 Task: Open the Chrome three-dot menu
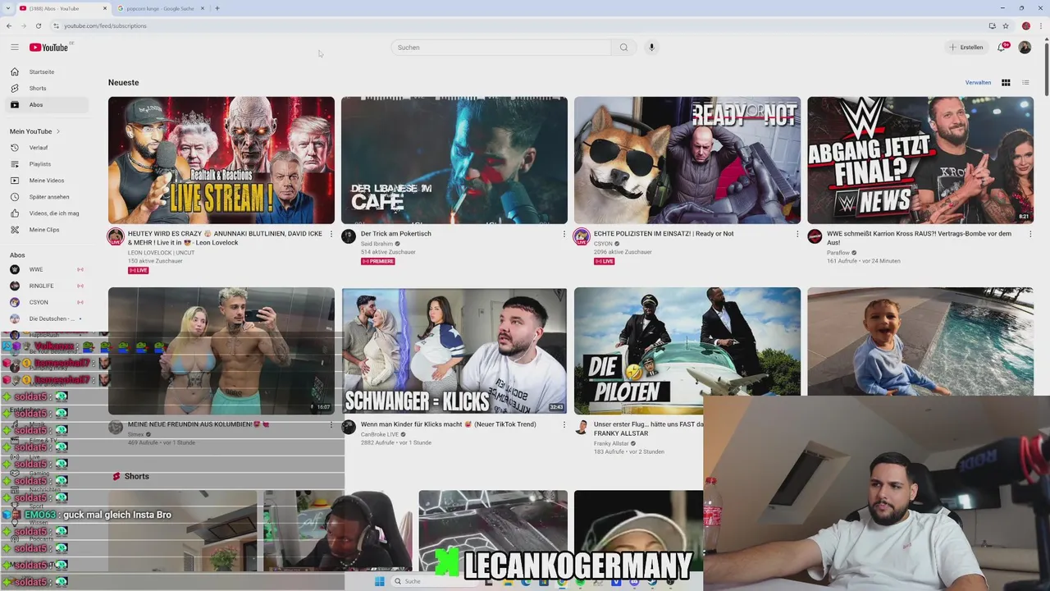(1040, 25)
